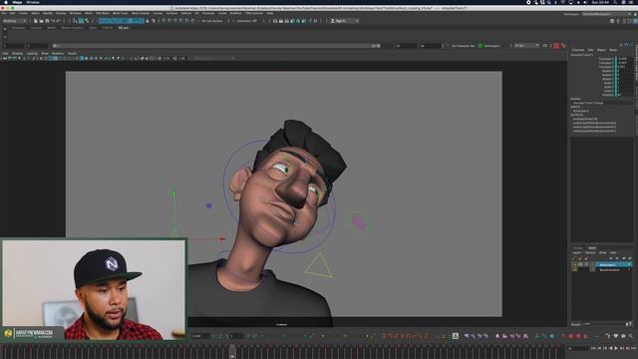Enable snap to points icon
The width and height of the screenshot is (638, 359).
coord(175,21)
